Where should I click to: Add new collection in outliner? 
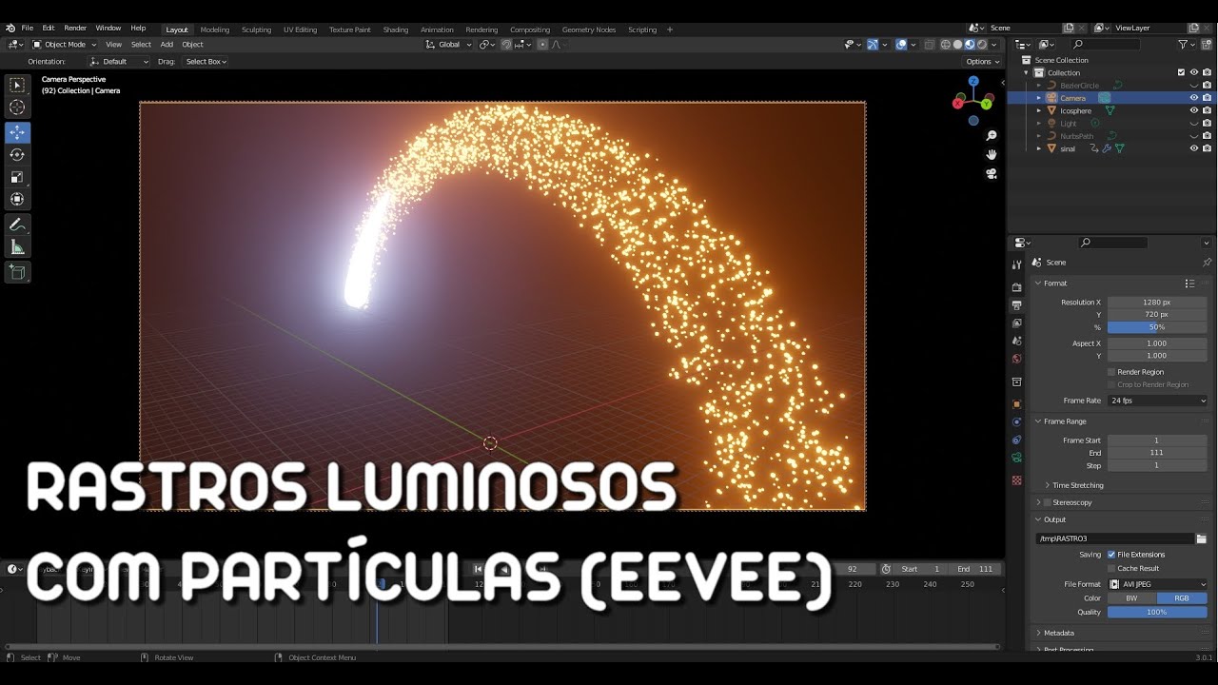(1206, 45)
